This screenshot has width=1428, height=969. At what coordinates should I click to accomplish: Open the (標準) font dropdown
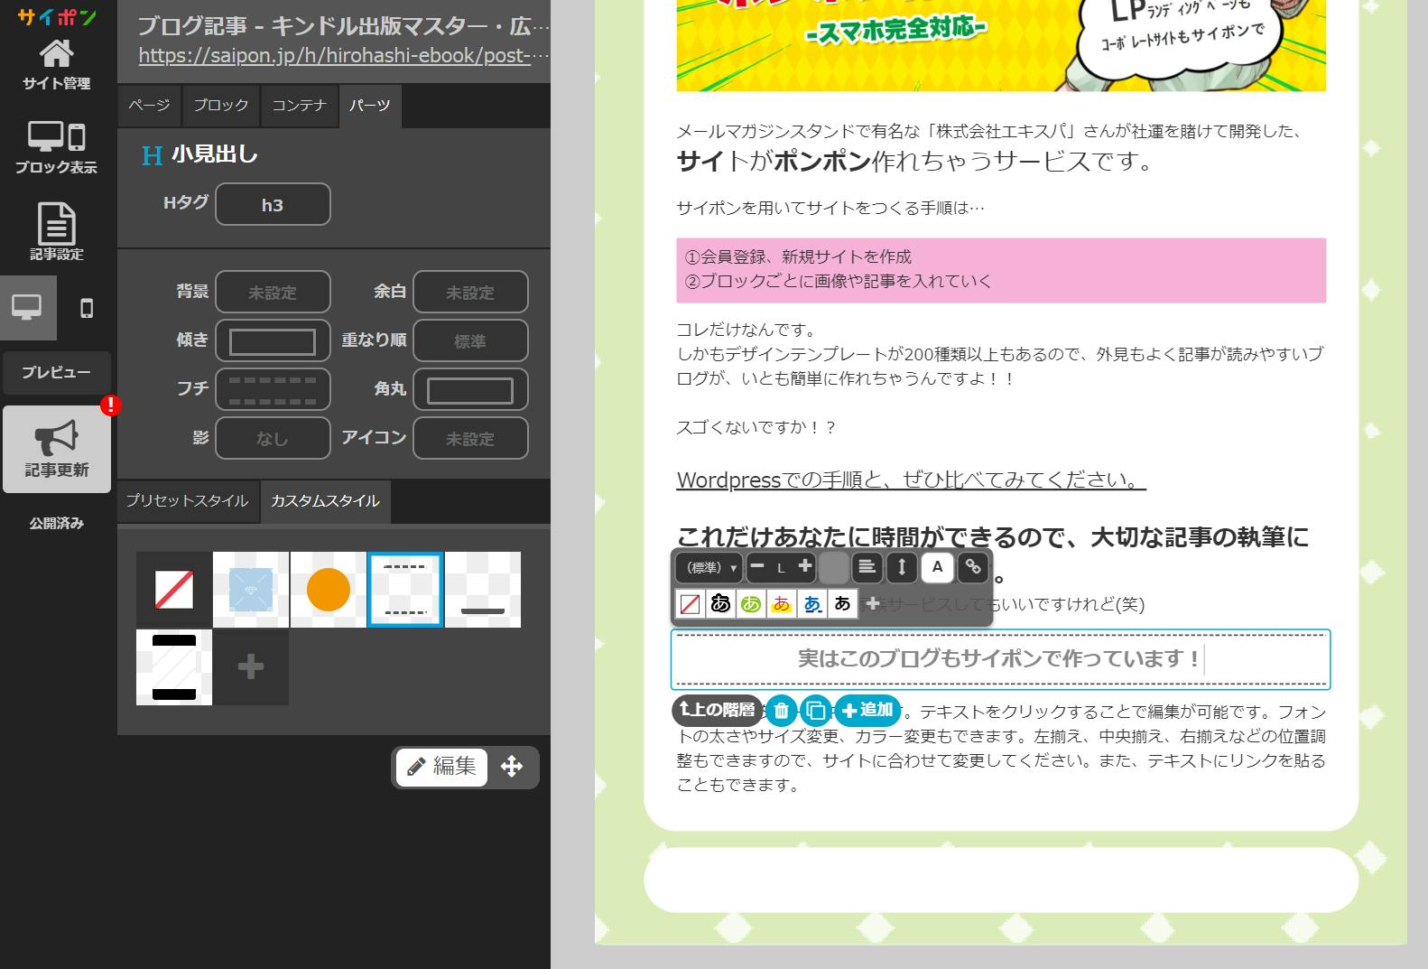[x=709, y=568]
